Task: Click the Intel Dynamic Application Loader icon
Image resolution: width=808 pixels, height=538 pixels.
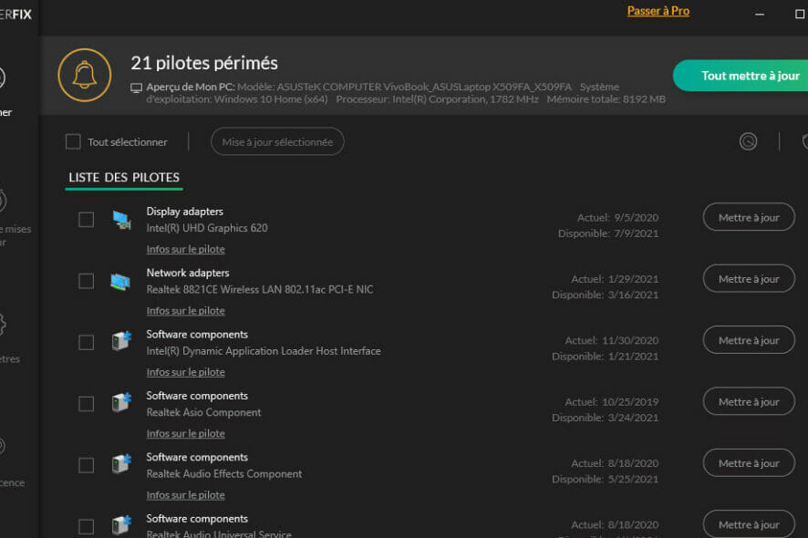Action: click(121, 341)
